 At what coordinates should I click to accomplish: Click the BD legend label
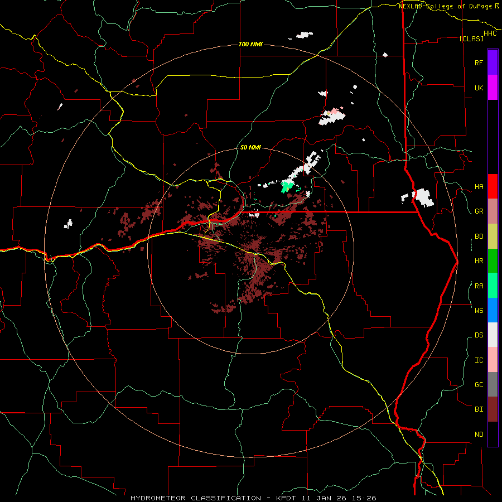(479, 236)
